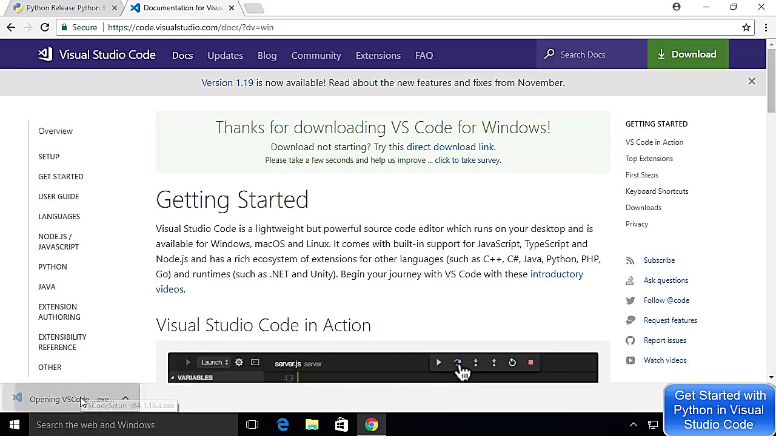Screen dimensions: 776x436
Task: Expand the JAVA sidebar section
Action: [x=47, y=286]
